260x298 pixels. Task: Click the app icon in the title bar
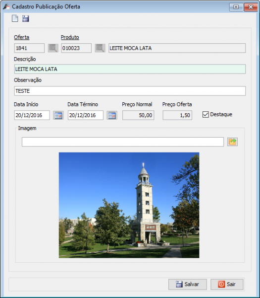pyautogui.click(x=6, y=6)
